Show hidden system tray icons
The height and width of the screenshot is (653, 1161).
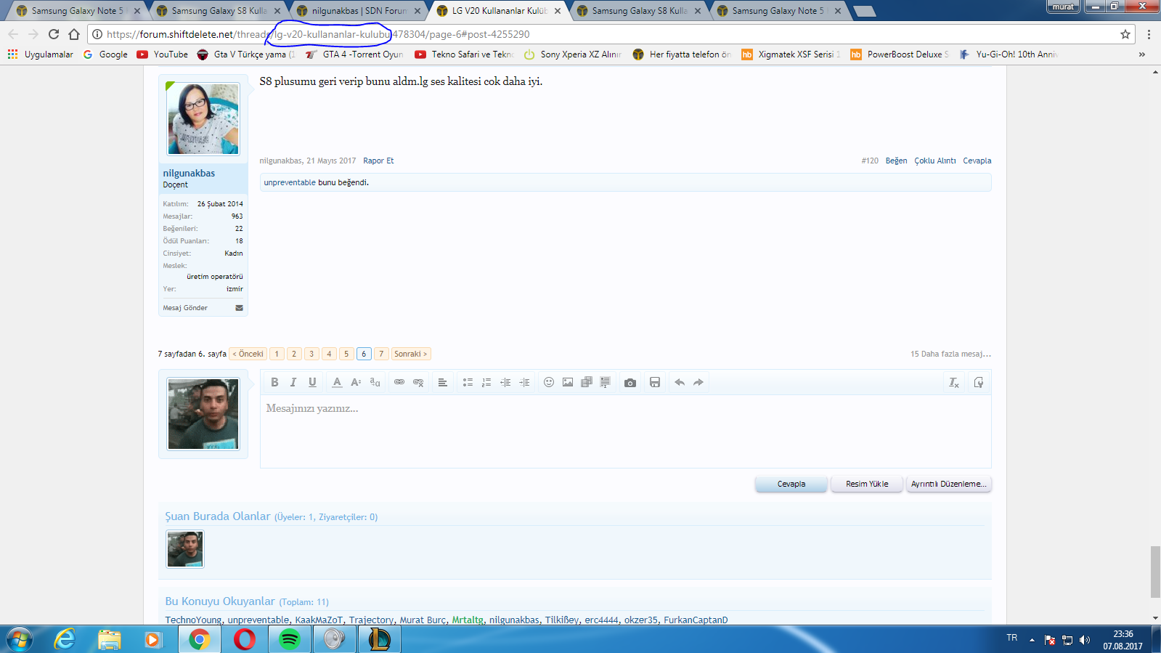1032,640
